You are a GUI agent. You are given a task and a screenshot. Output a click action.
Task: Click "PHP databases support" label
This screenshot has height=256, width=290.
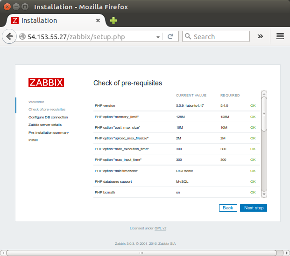(113, 181)
